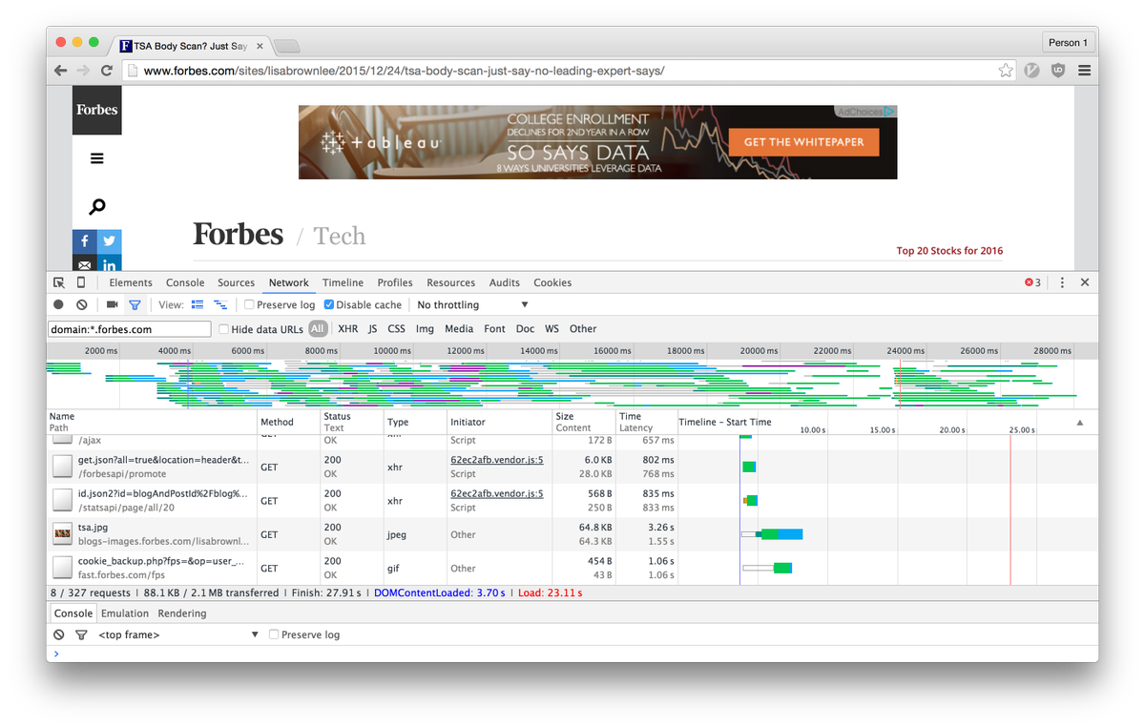Filter requests by Font type

494,328
